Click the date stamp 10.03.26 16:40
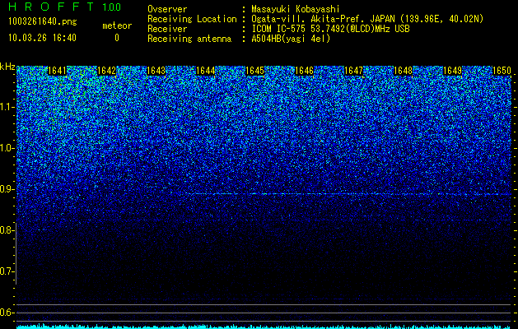This screenshot has width=518, height=329. [43, 38]
